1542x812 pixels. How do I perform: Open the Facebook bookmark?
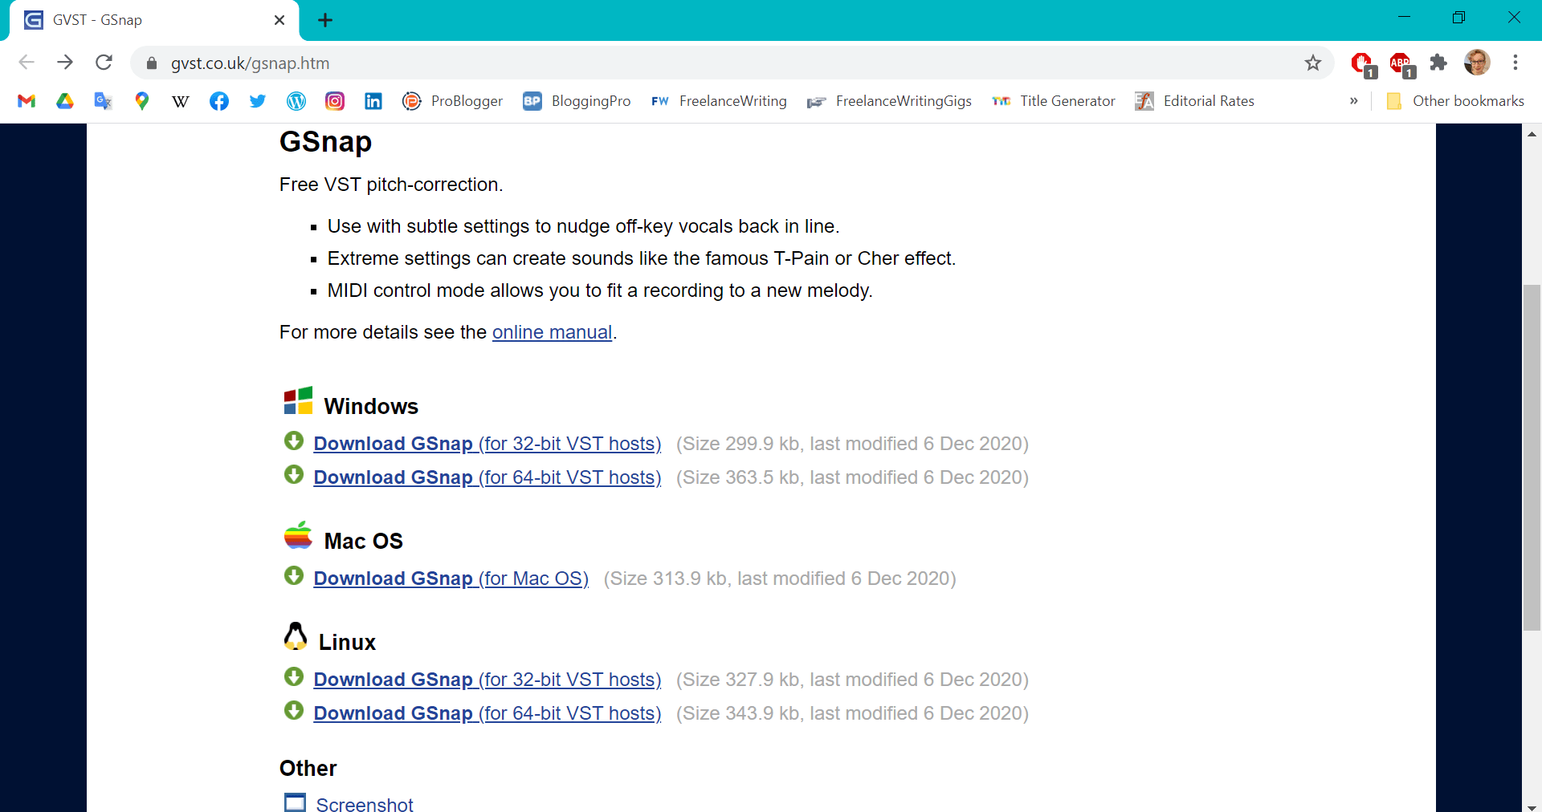coord(219,101)
